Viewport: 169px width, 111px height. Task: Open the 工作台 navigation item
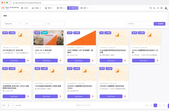[x=25, y=8]
